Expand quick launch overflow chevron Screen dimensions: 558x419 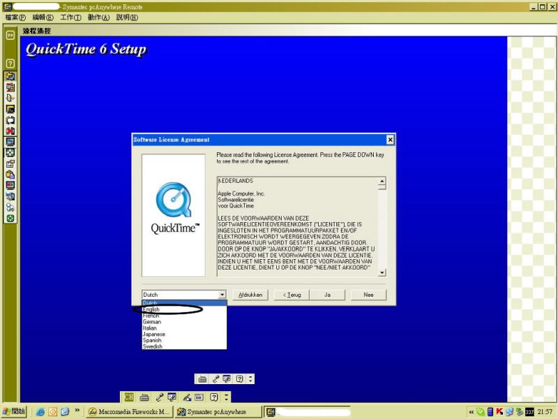point(77,411)
